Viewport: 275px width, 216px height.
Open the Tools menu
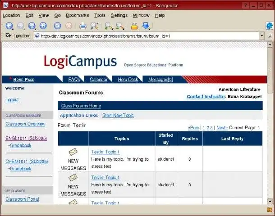click(x=100, y=15)
